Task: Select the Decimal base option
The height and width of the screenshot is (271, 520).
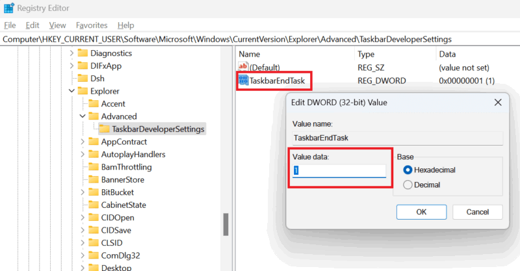Action: [408, 185]
